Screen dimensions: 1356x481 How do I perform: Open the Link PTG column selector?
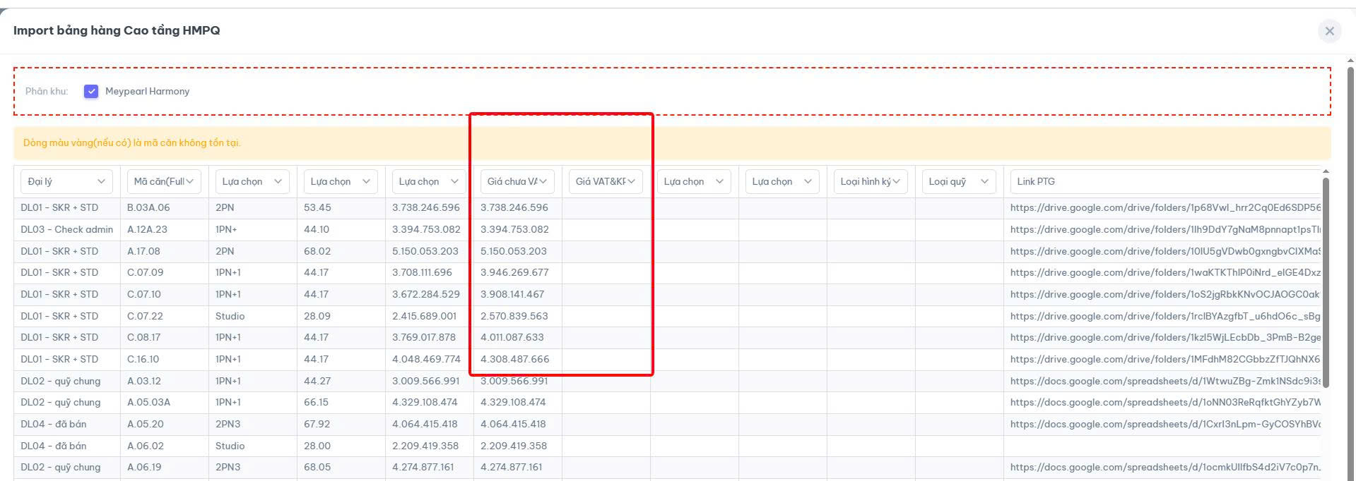[x=1165, y=181]
